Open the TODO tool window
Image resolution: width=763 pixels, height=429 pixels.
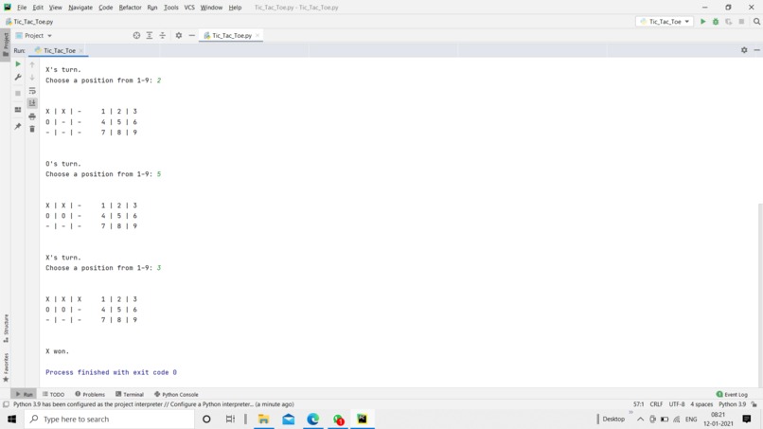54,394
